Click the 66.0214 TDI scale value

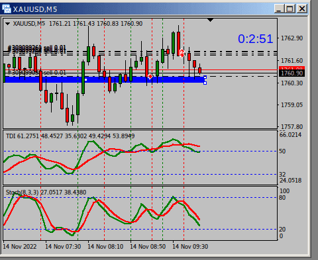point(290,135)
